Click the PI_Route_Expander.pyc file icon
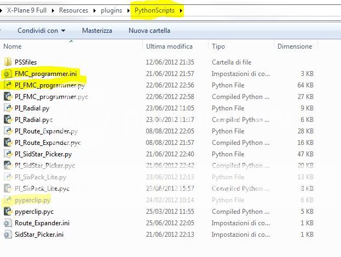This screenshot has height=257, width=341. coord(8,143)
